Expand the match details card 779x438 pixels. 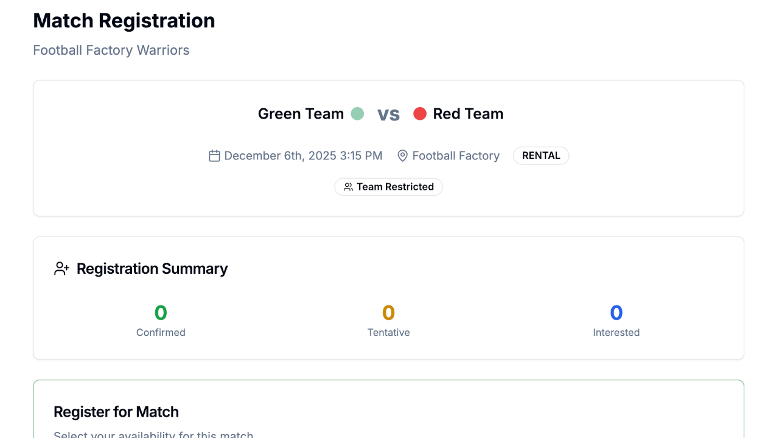pos(388,147)
